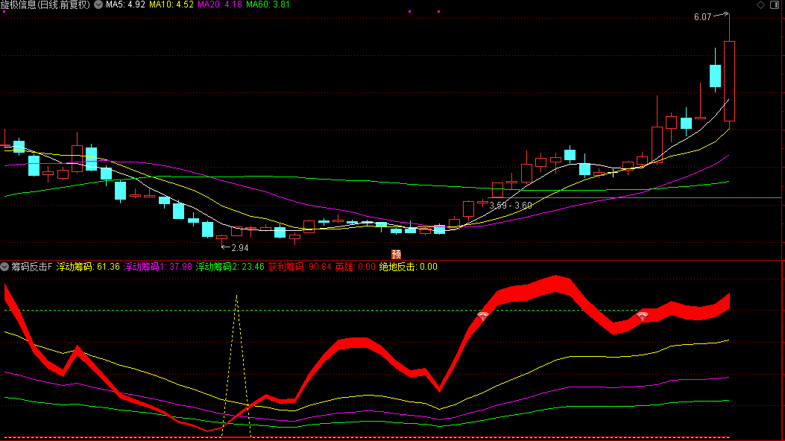Select the 筹码反击F indicator name
Image resolution: width=785 pixels, height=441 pixels.
click(x=31, y=267)
